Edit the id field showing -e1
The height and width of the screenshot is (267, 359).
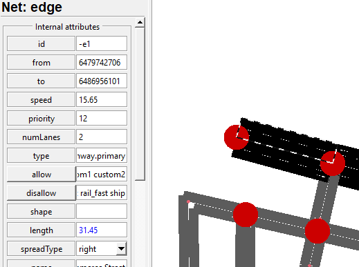click(102, 43)
